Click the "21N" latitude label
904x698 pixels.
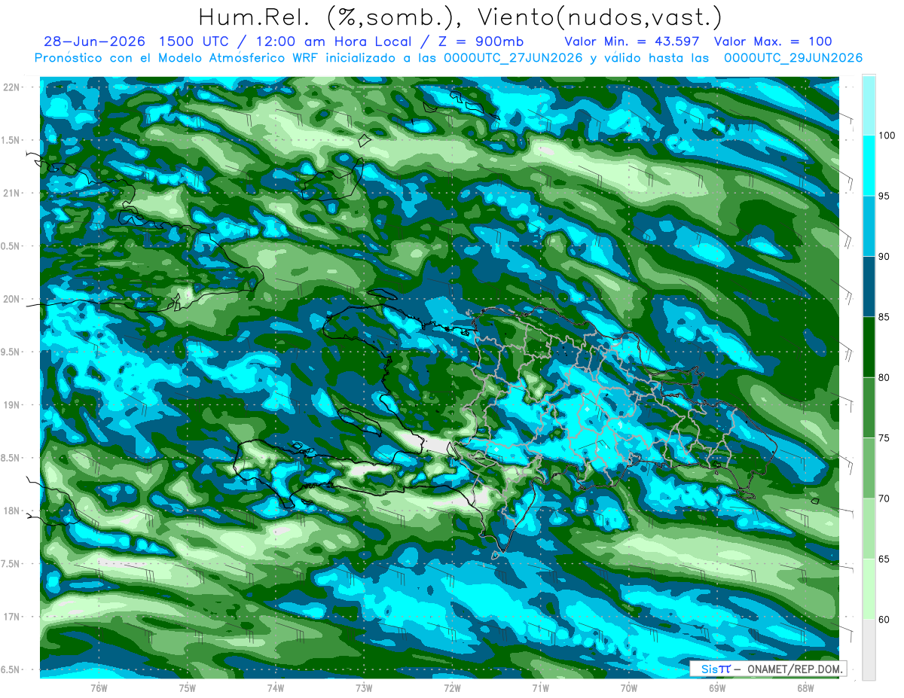[12, 193]
